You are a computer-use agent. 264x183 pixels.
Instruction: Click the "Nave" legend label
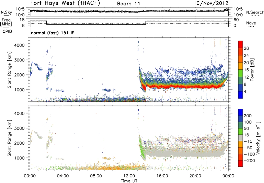(x=251, y=23)
